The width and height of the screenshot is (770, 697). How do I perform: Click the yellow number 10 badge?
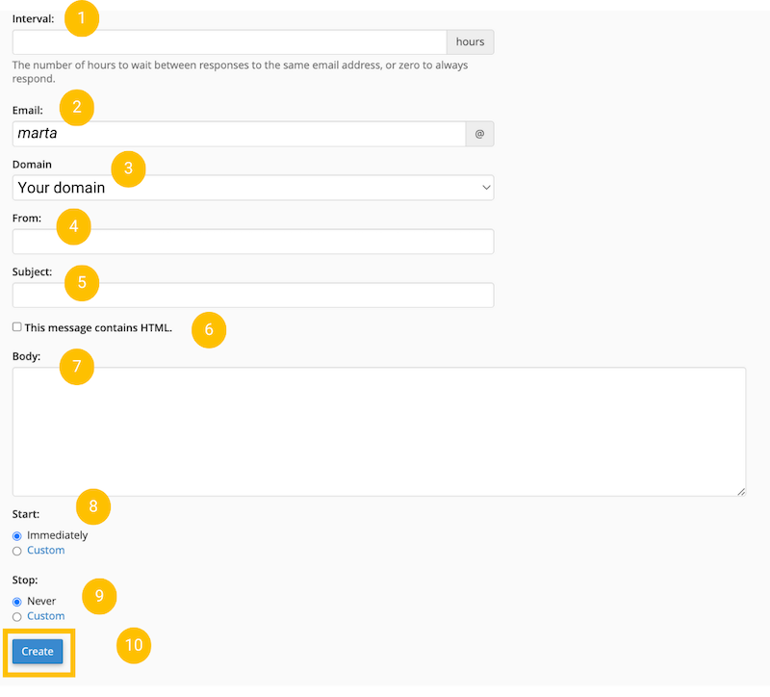134,645
